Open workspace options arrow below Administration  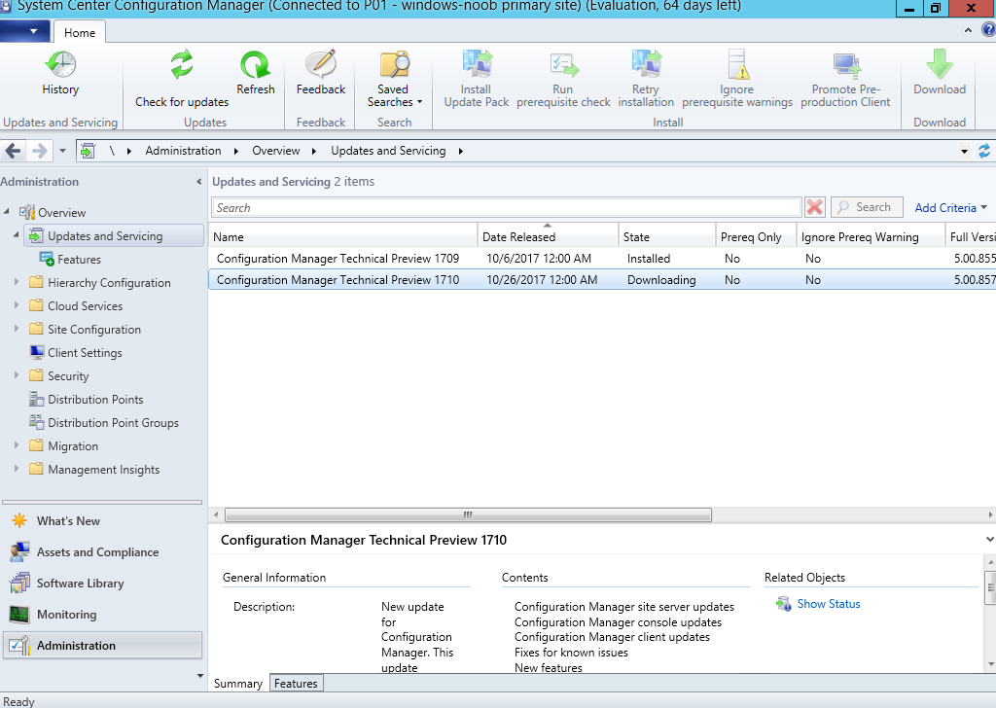click(200, 676)
